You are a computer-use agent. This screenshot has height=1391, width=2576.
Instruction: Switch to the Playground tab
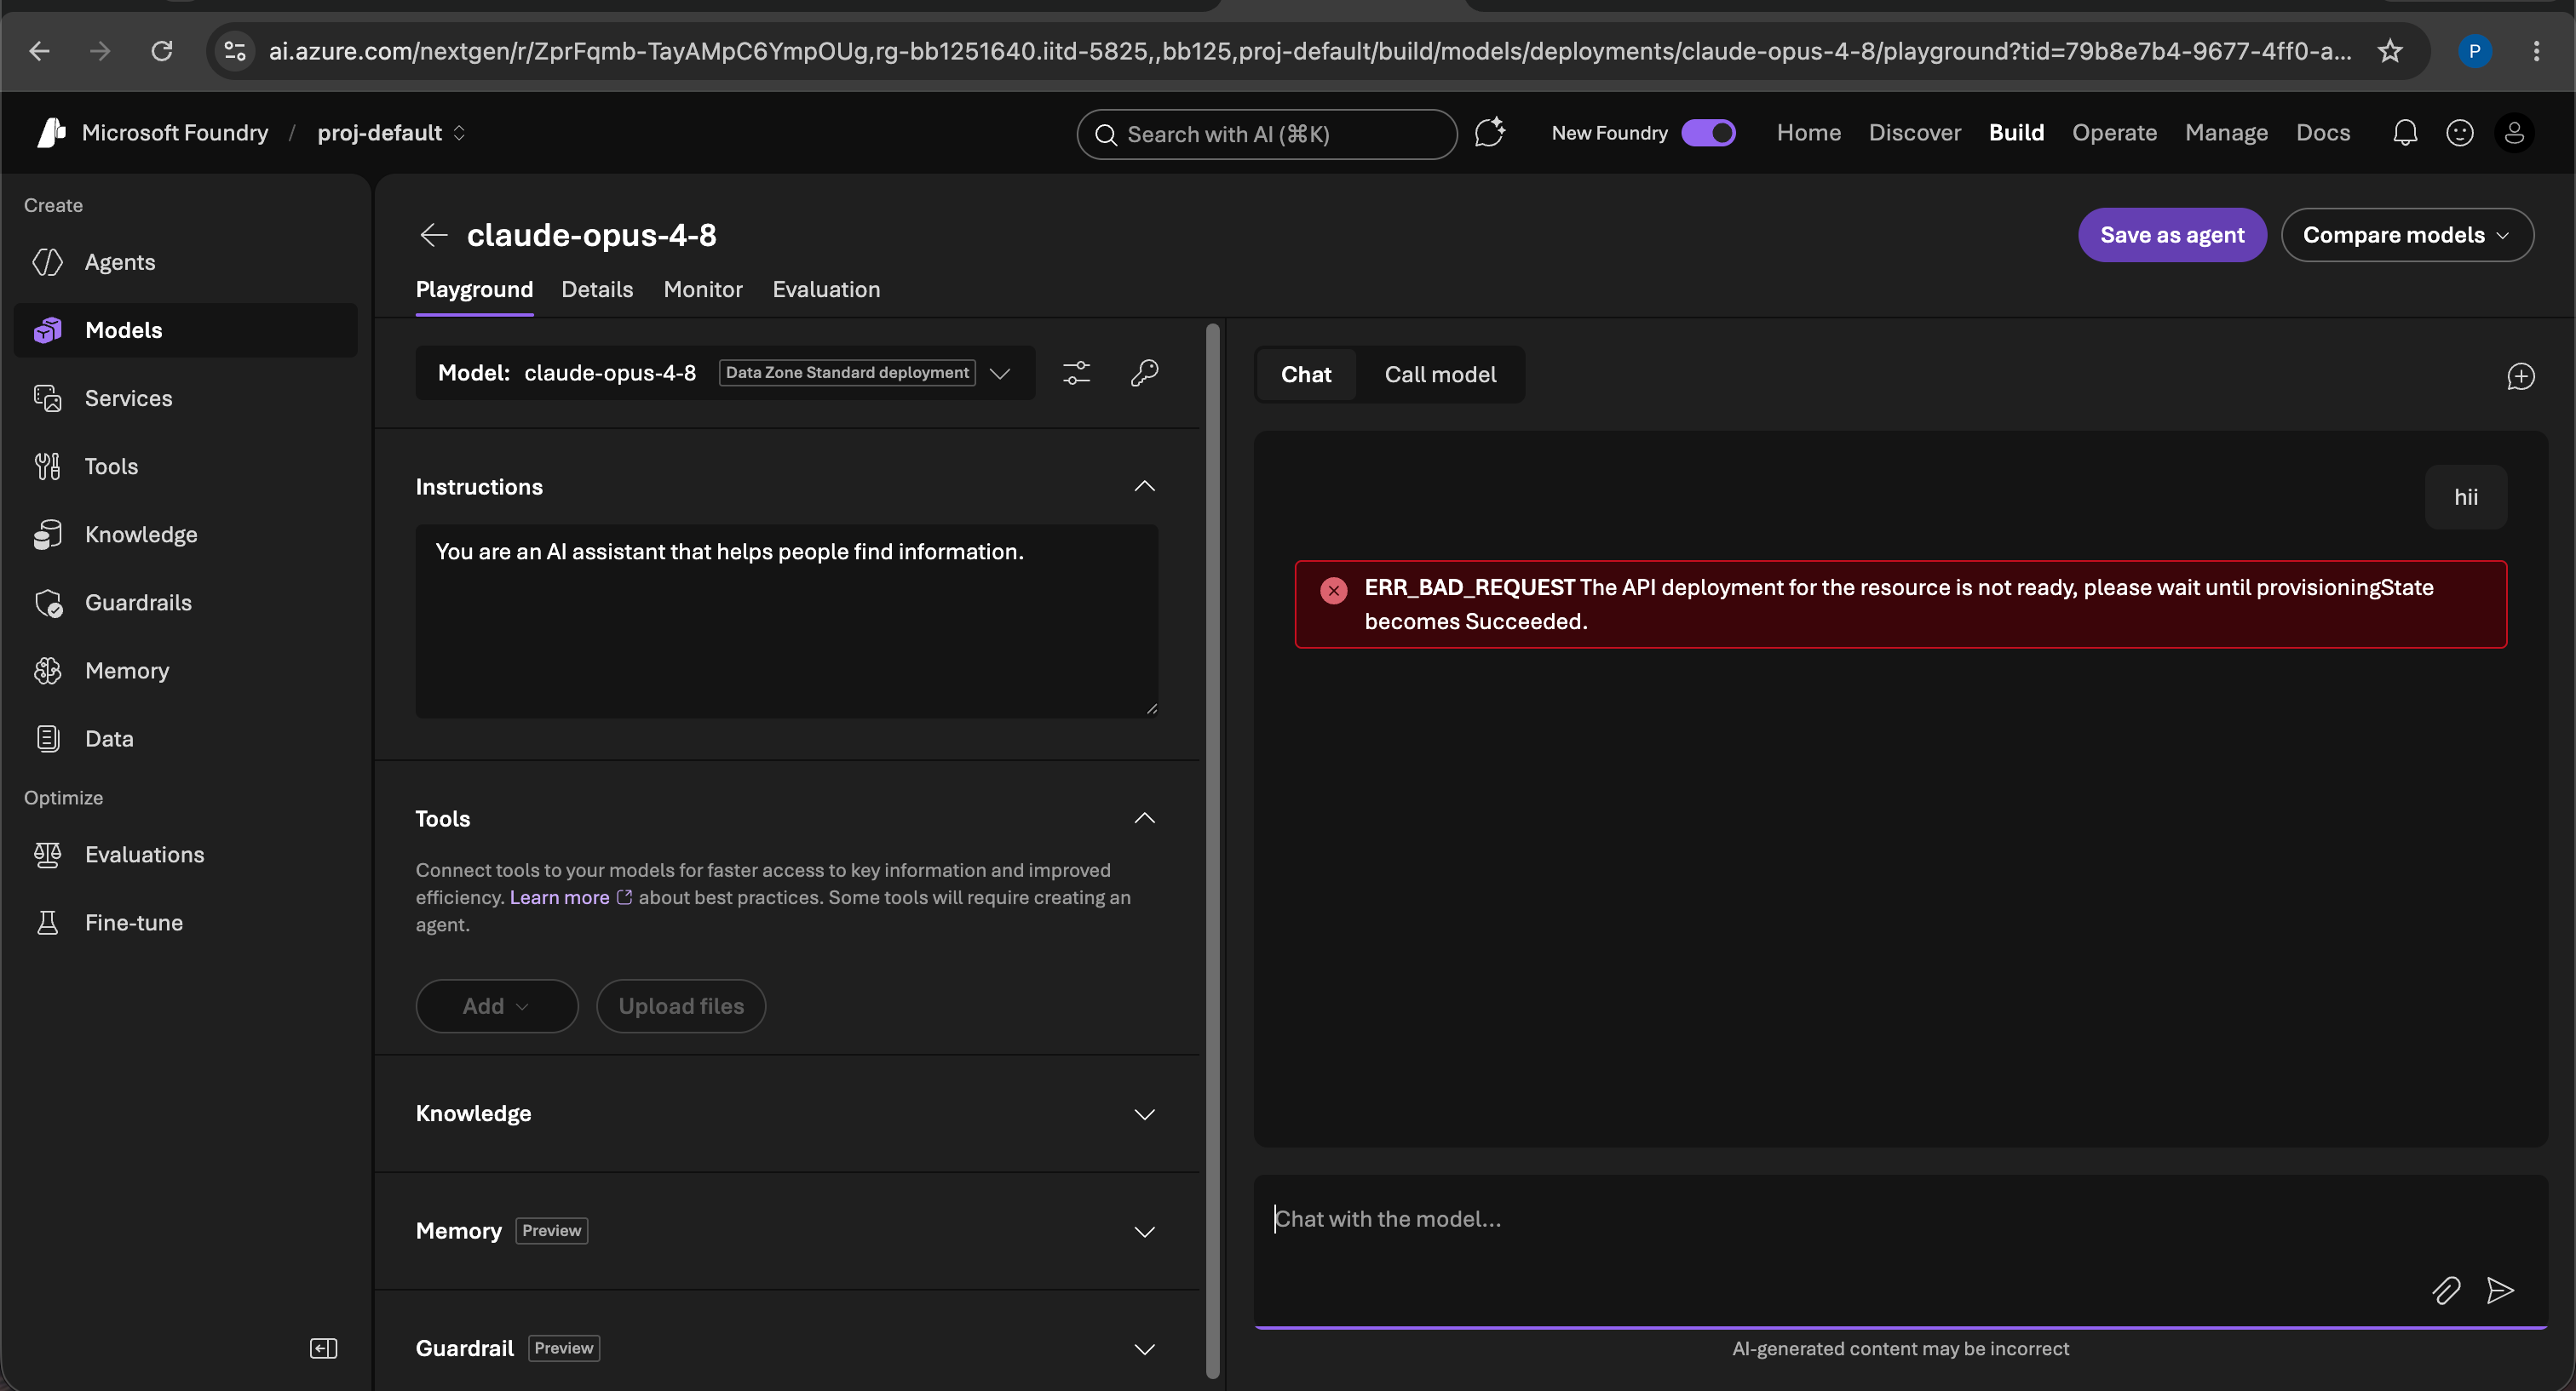(474, 289)
